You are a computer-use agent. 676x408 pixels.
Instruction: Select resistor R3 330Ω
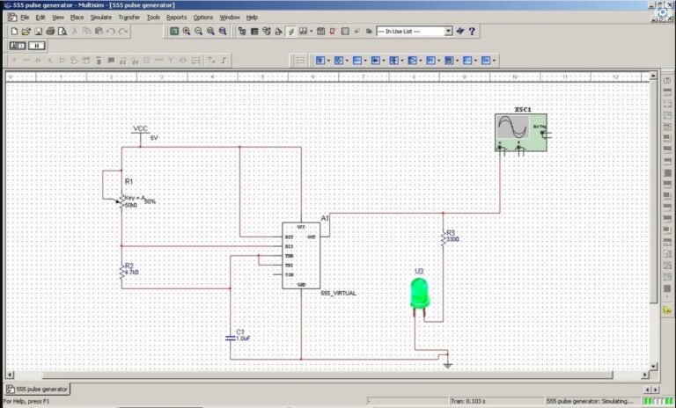click(444, 237)
